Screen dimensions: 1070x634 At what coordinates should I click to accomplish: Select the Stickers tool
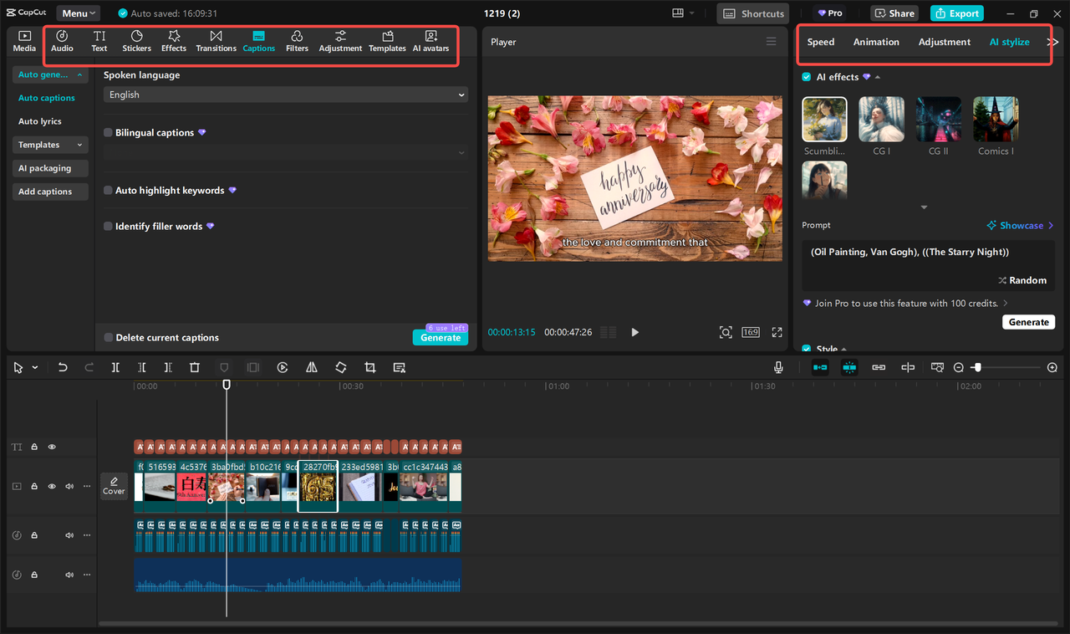tap(136, 40)
